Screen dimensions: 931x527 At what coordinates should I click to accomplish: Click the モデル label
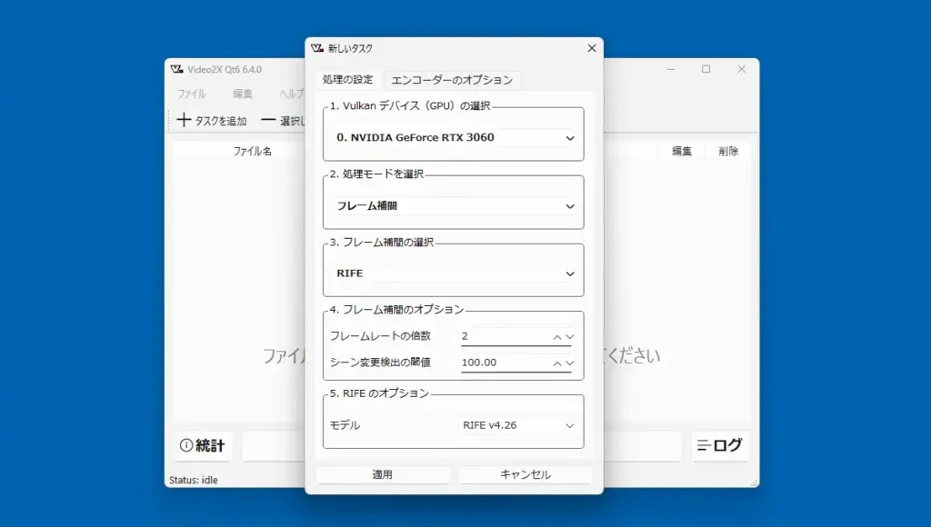pos(345,425)
